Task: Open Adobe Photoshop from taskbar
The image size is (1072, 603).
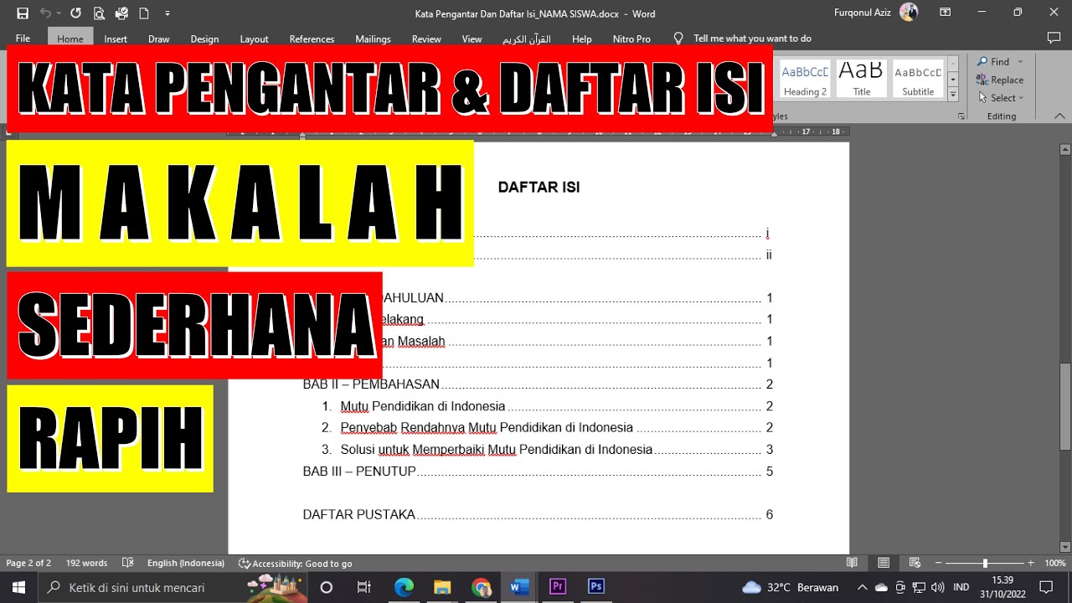Action: [596, 587]
